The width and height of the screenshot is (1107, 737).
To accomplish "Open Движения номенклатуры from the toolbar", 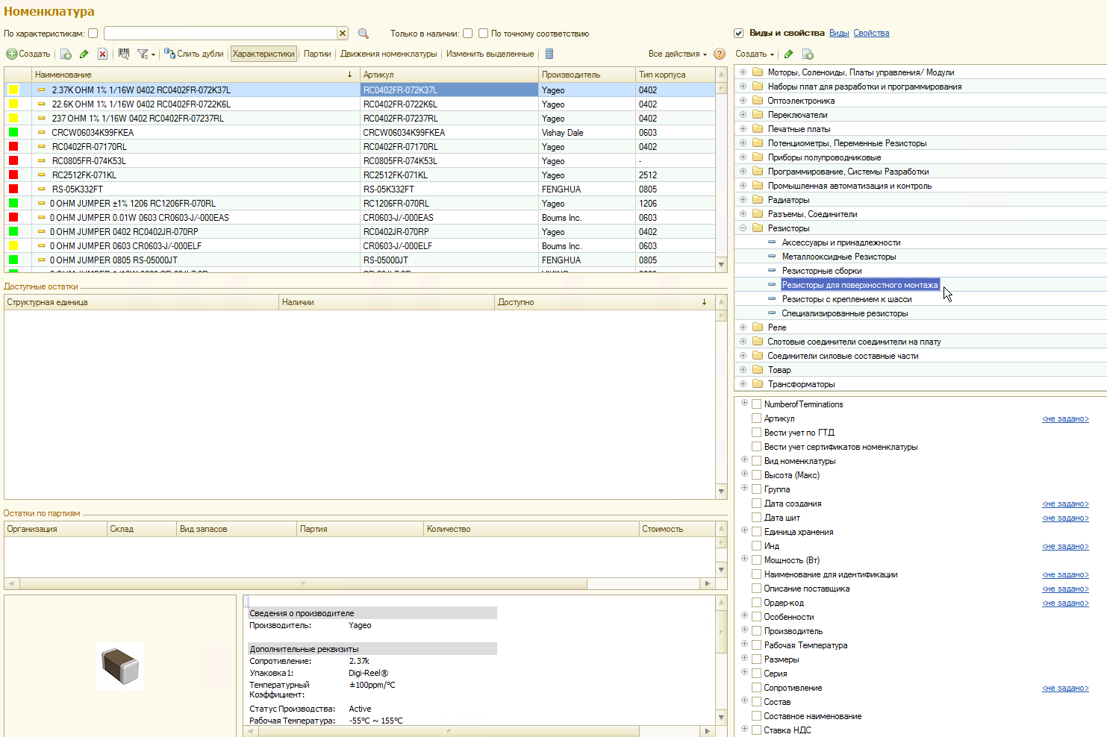I will (x=388, y=54).
